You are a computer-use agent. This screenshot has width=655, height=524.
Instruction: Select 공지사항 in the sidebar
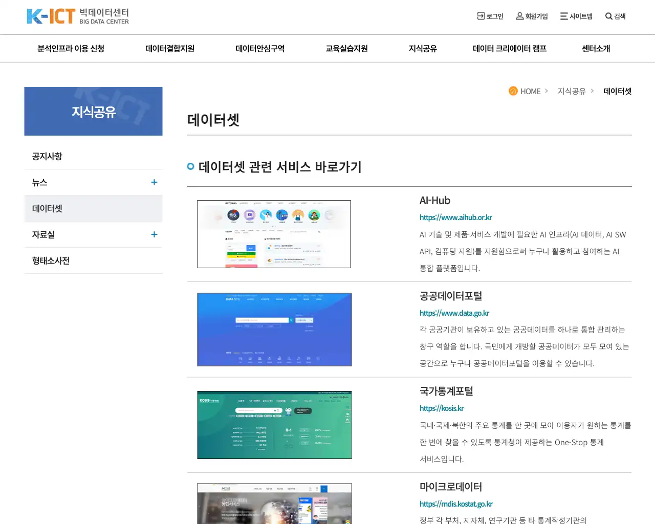(93, 156)
